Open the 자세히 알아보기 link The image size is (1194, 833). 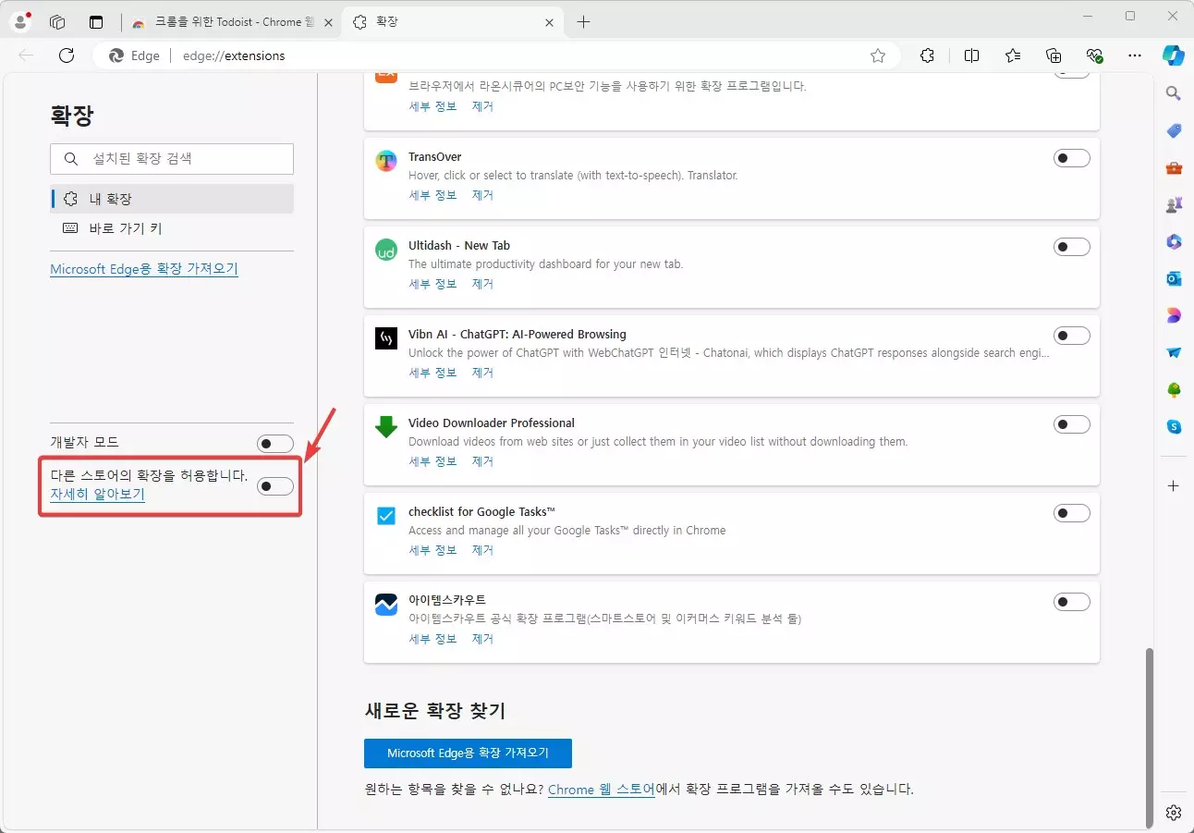pos(97,494)
